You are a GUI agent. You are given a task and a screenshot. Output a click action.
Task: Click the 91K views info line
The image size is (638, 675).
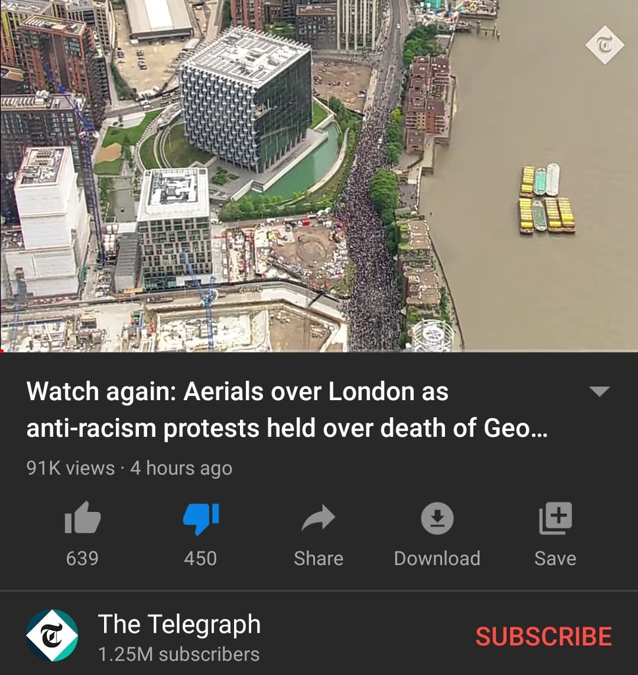129,468
